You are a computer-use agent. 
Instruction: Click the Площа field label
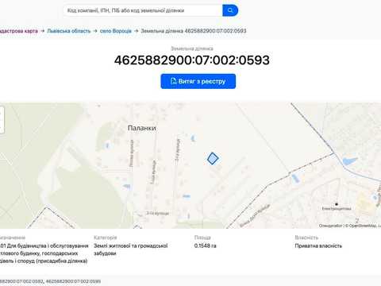click(202, 238)
